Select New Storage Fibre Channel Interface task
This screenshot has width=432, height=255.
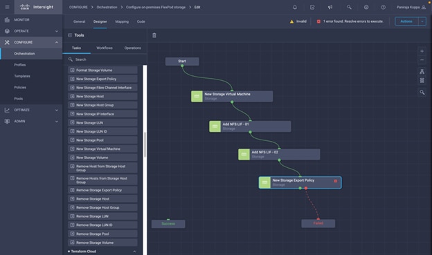click(102, 88)
